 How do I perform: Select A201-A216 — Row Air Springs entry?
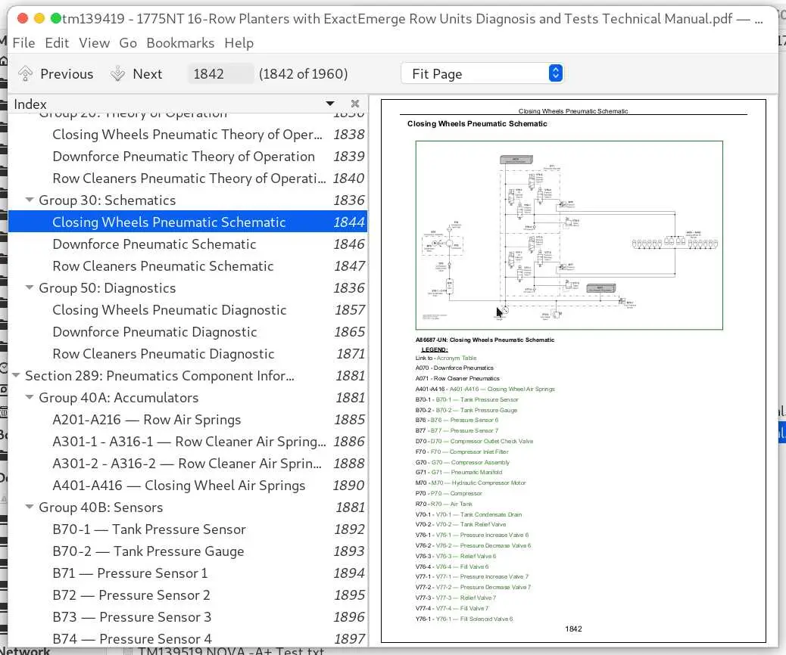pyautogui.click(x=188, y=420)
